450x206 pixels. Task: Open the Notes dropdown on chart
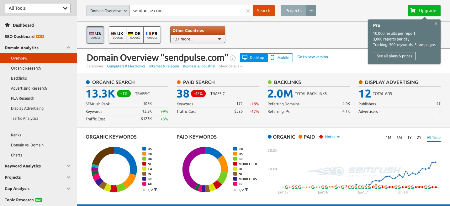(x=332, y=137)
